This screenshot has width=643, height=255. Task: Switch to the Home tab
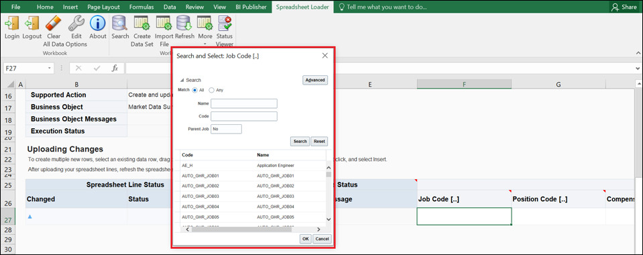coord(45,7)
